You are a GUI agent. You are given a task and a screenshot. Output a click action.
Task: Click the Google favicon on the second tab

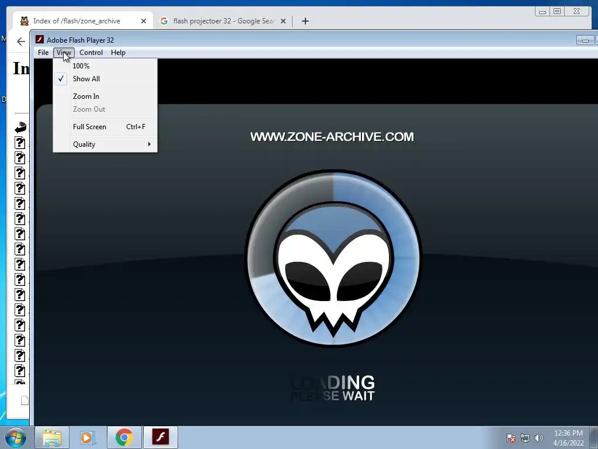point(164,21)
